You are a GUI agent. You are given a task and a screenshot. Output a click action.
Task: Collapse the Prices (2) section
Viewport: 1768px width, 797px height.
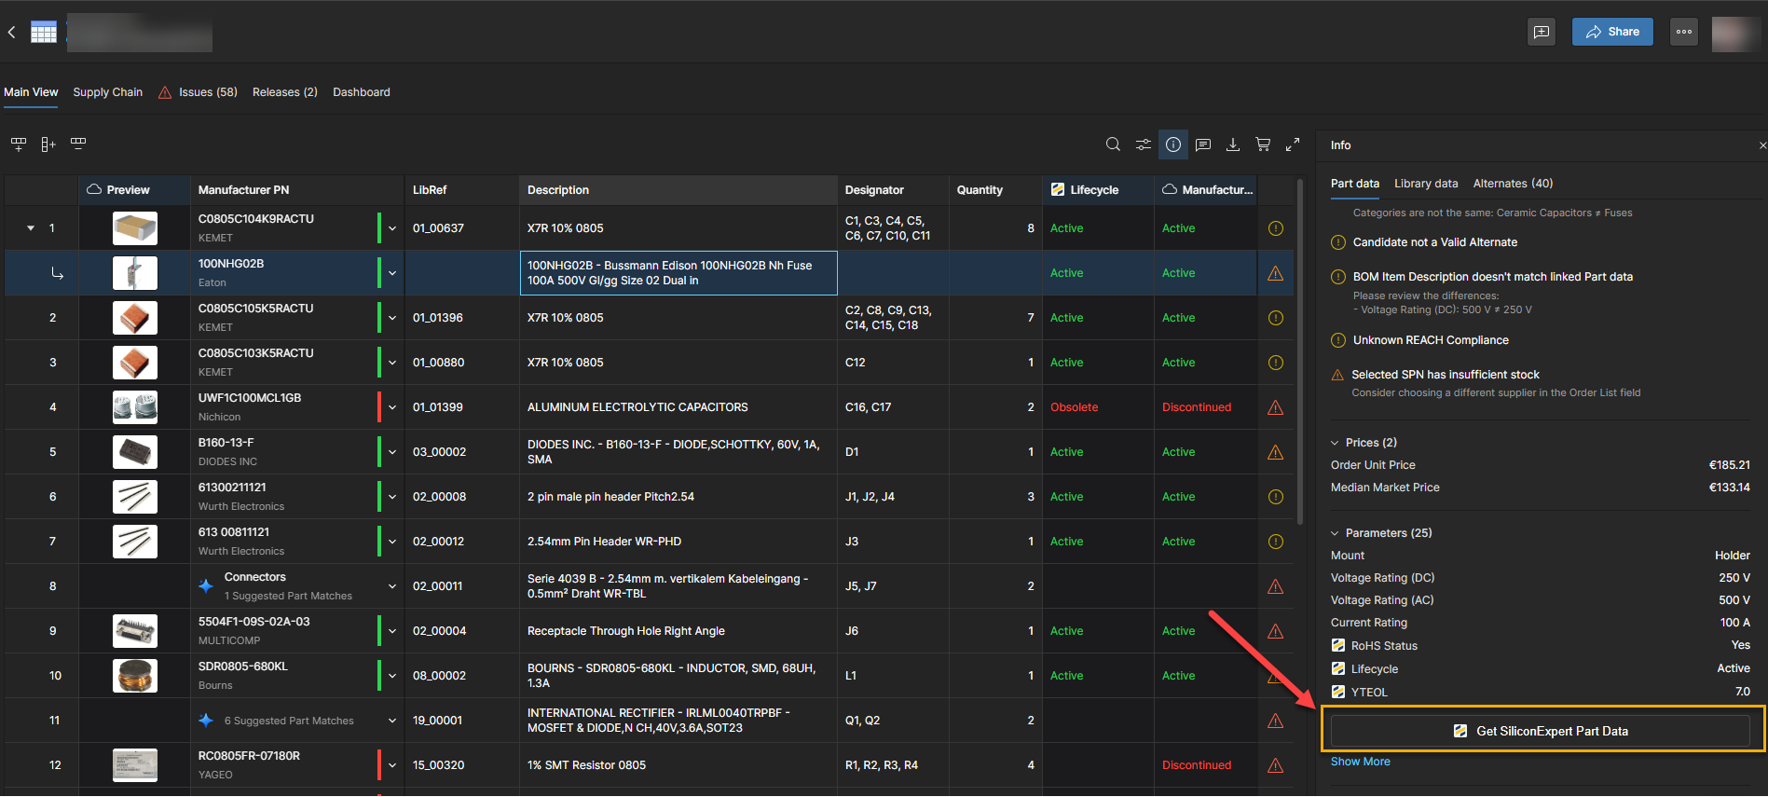1335,443
